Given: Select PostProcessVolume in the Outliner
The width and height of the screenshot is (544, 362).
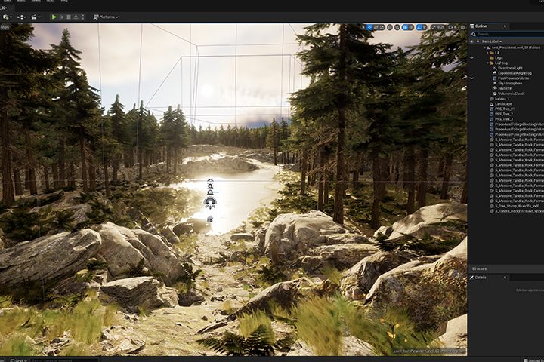Looking at the screenshot, I should (x=513, y=78).
